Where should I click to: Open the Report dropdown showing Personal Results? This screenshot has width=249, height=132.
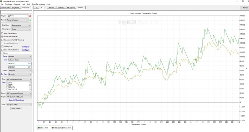tap(18, 20)
